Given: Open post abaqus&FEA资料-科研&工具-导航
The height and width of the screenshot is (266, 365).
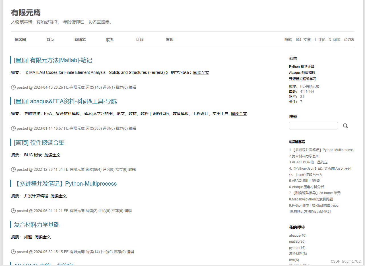Looking at the screenshot, I should click(x=65, y=101).
